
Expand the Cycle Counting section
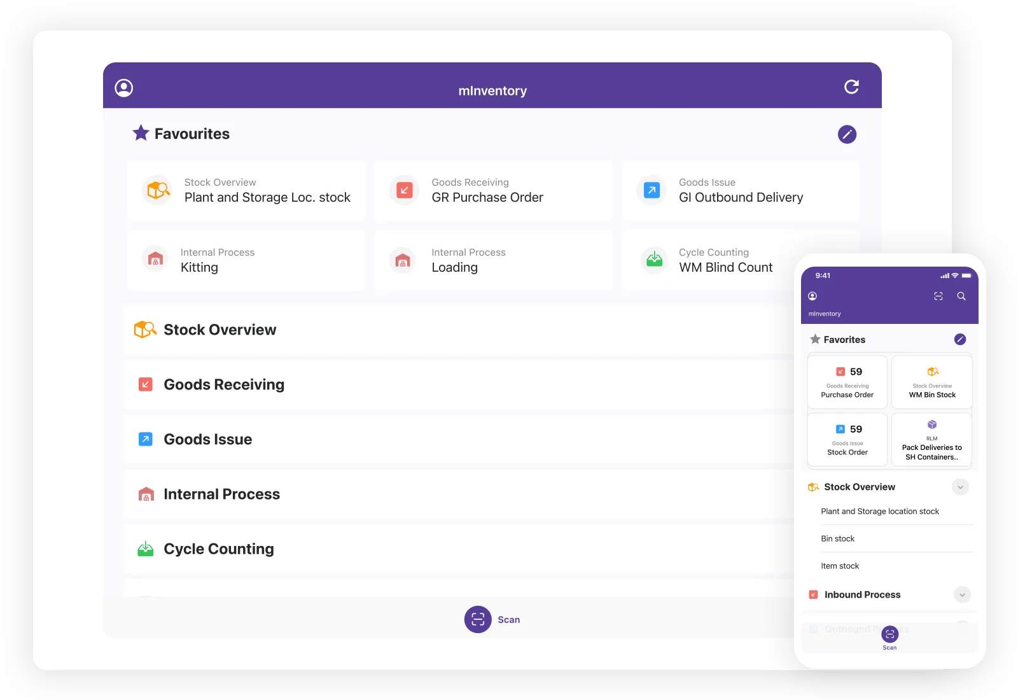[x=458, y=549]
